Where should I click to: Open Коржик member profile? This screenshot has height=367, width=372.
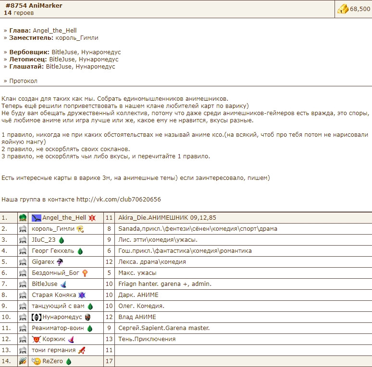(54, 339)
